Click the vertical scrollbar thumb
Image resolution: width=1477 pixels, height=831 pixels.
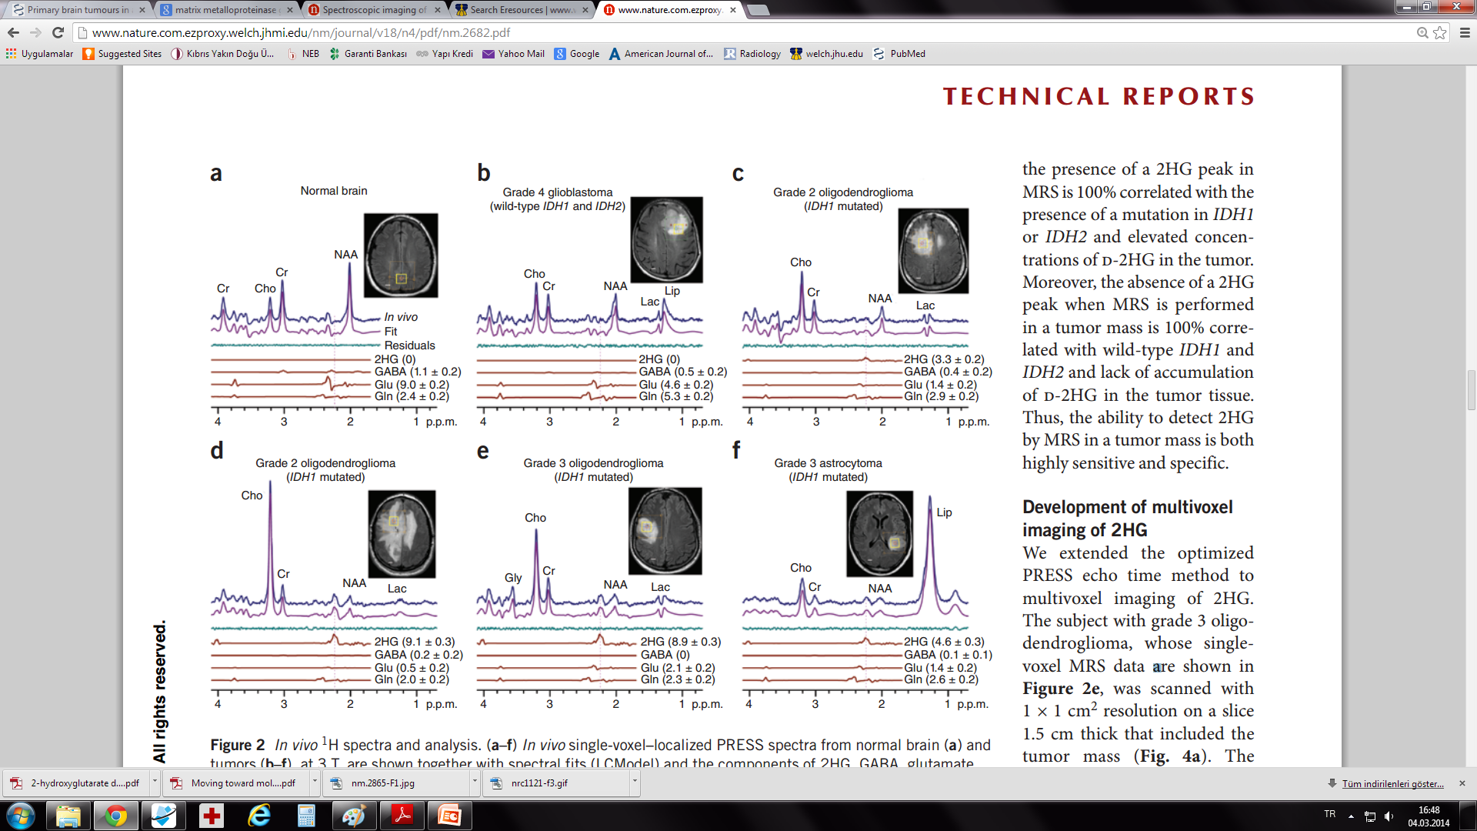coord(1471,391)
